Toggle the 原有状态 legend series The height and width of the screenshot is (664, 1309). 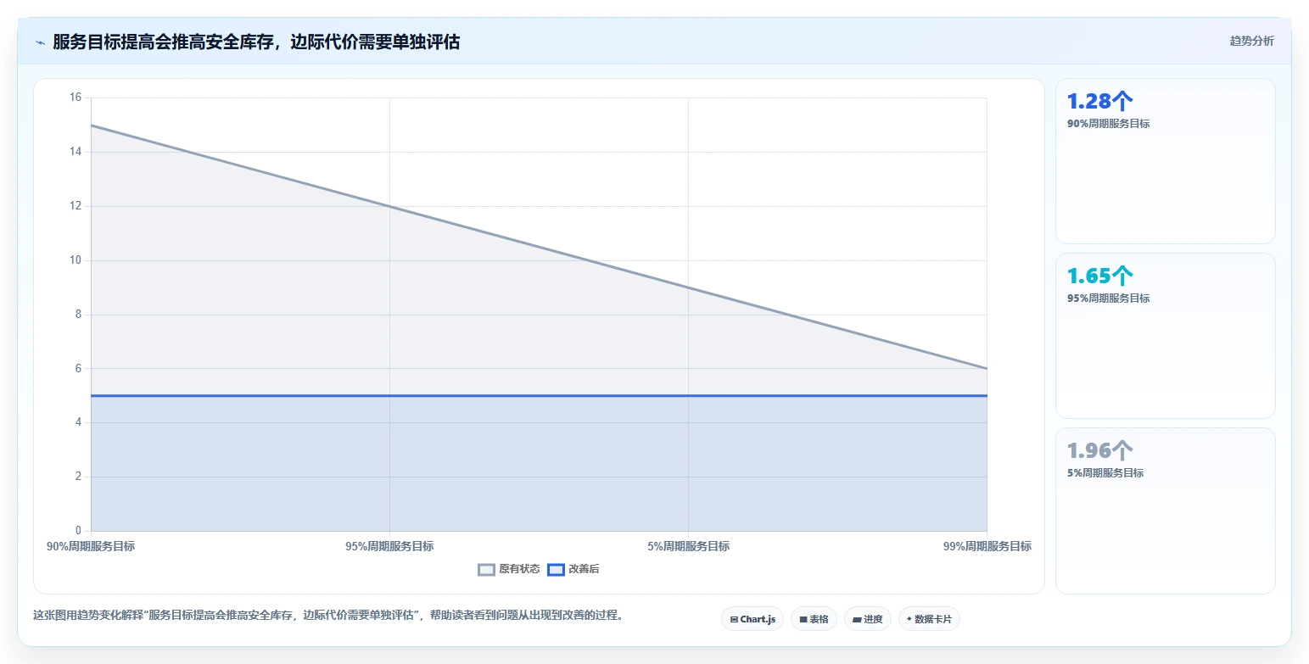tap(509, 569)
